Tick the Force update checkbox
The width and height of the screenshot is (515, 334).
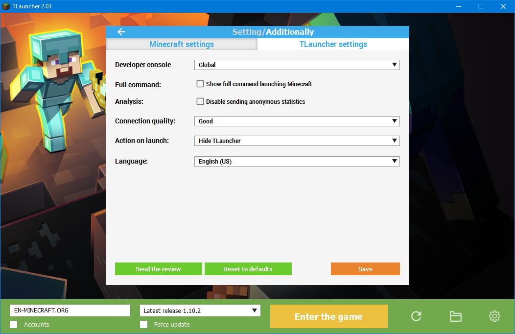[x=143, y=325]
